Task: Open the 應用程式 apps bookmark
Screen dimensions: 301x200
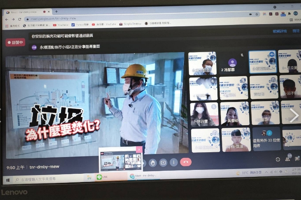Action: click(x=12, y=26)
